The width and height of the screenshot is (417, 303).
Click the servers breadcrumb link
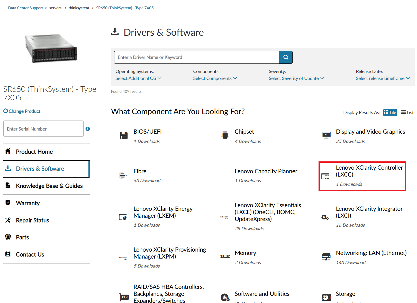[55, 8]
